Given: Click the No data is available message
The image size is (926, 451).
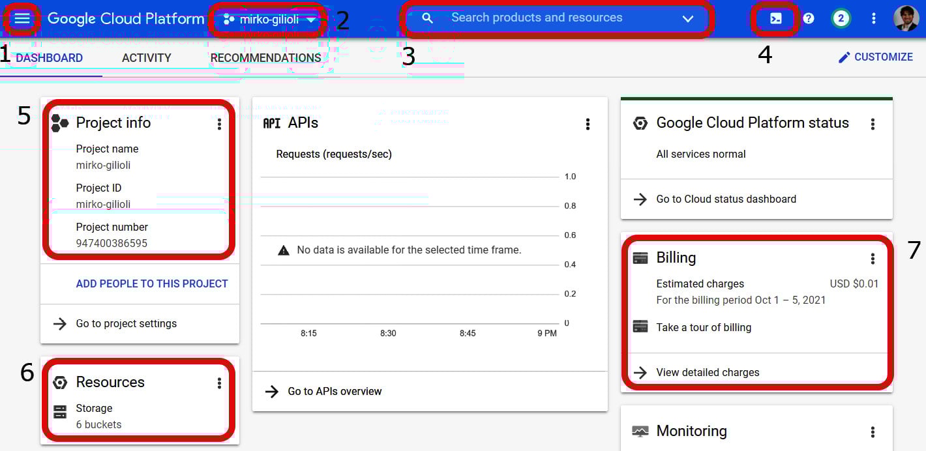Looking at the screenshot, I should point(409,250).
